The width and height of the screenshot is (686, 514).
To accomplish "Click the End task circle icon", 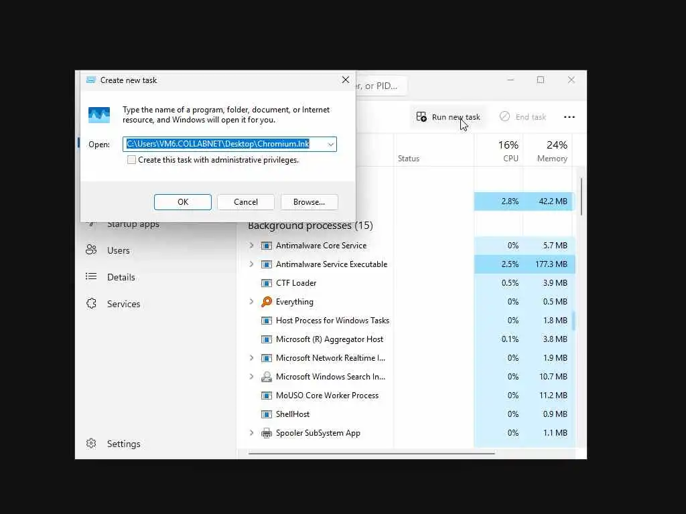I will coord(504,116).
